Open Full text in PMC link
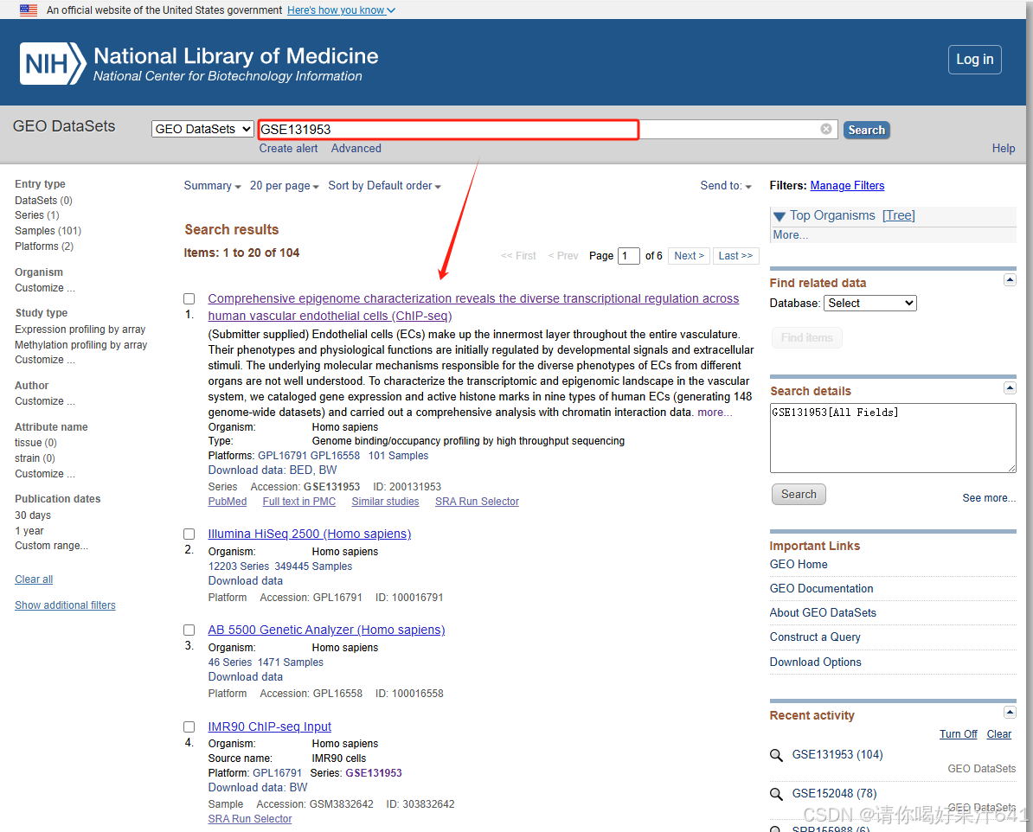Viewport: 1033px width, 832px height. point(299,502)
